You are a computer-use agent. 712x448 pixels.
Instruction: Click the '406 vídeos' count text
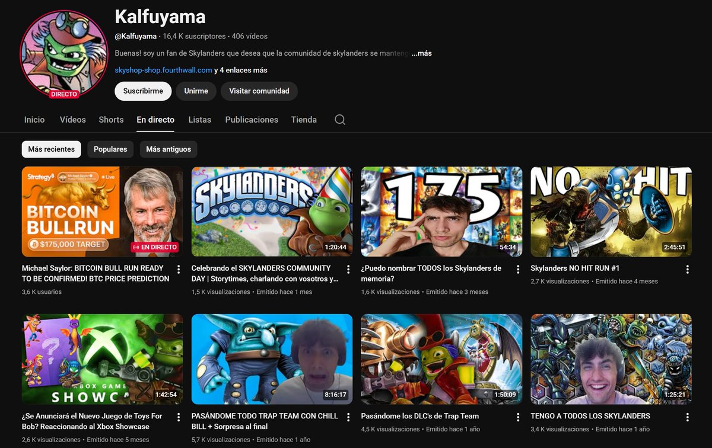point(250,37)
